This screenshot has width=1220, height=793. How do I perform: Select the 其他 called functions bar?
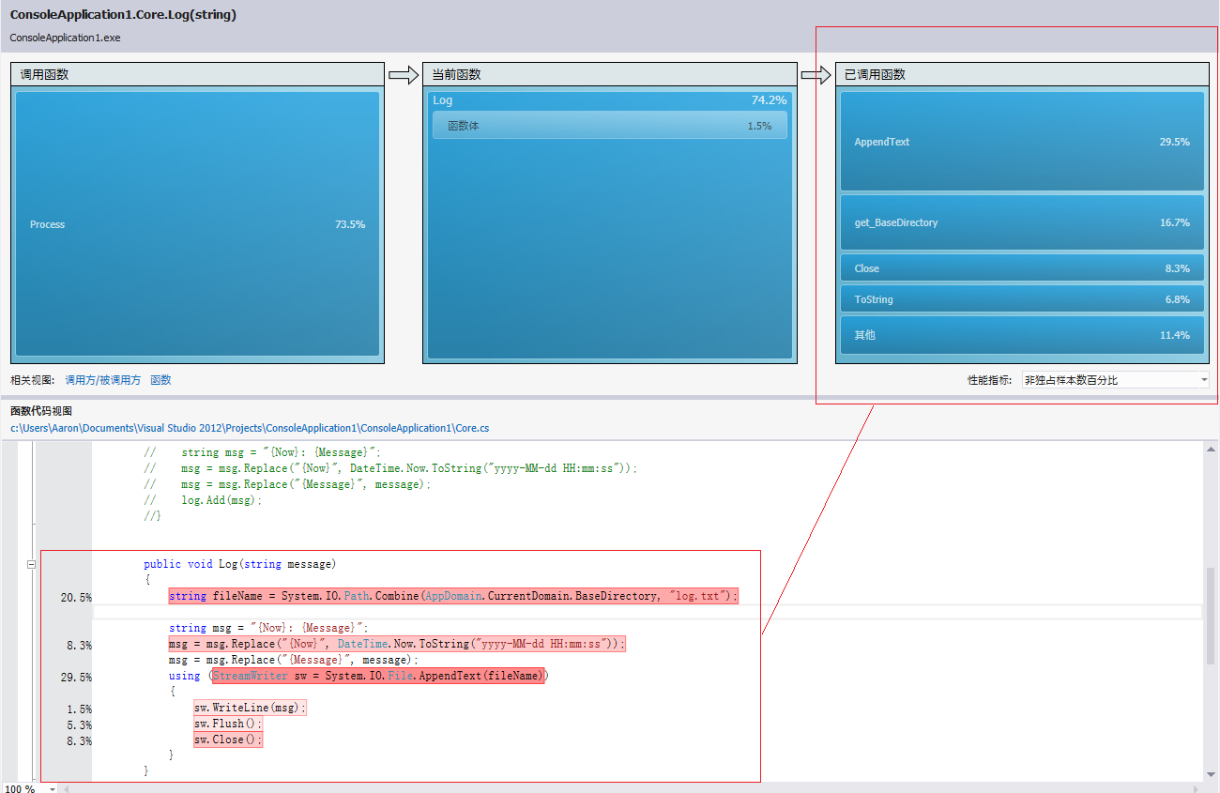1021,335
